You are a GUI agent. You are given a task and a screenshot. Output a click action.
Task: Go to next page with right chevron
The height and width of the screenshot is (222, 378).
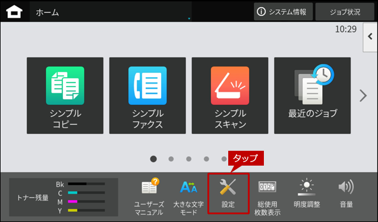[363, 96]
